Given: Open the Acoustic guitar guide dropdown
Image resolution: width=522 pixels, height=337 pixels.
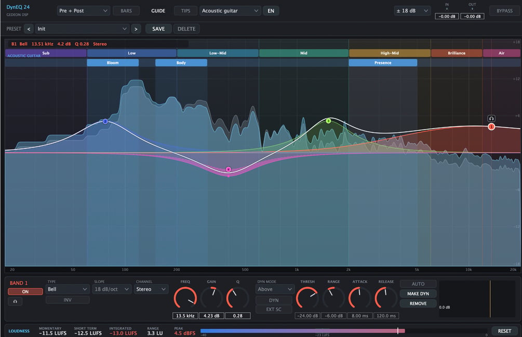Looking at the screenshot, I should click(230, 11).
